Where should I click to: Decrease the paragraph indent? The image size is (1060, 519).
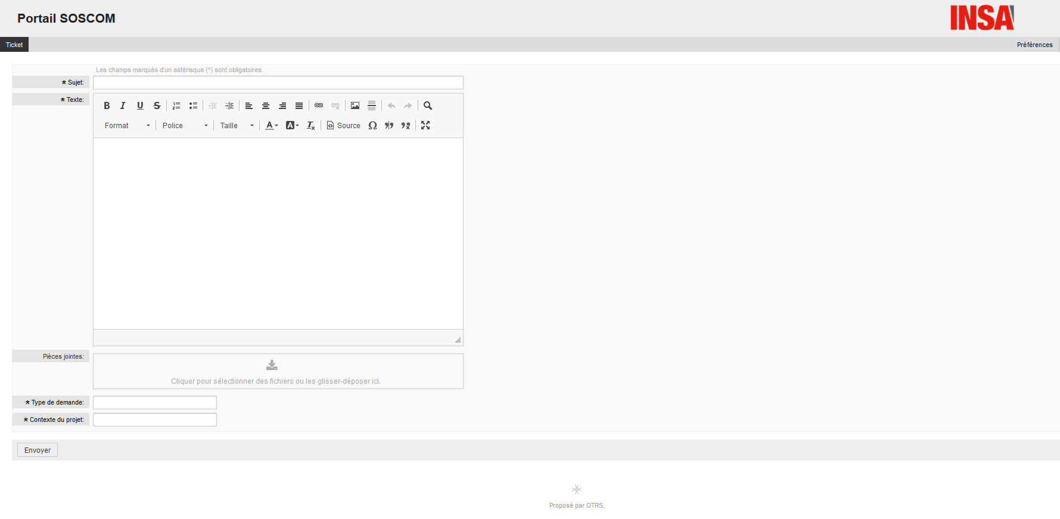pyautogui.click(x=213, y=105)
